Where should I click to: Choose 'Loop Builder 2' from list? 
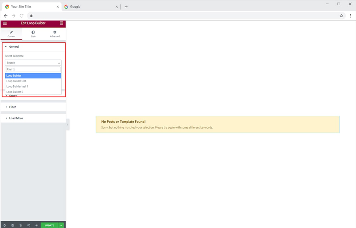click(15, 92)
